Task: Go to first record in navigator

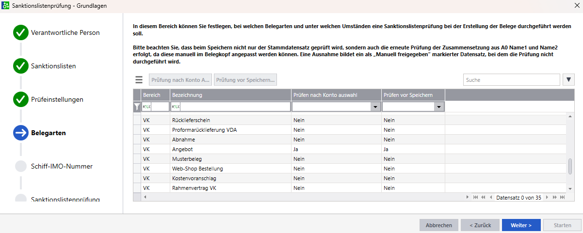Action: [475, 197]
